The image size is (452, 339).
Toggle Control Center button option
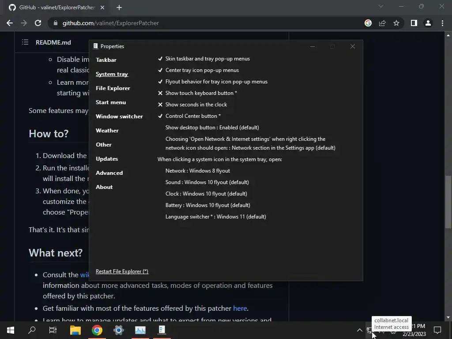point(189,116)
